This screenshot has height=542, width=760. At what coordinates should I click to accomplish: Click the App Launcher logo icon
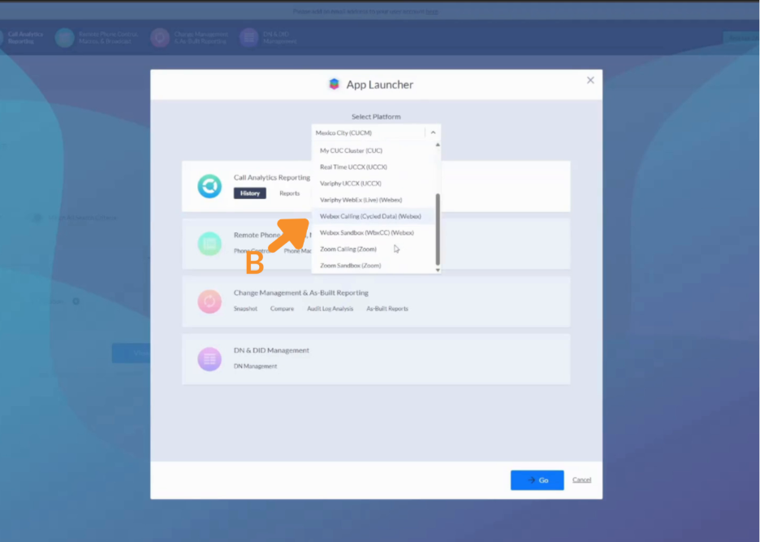coord(334,85)
